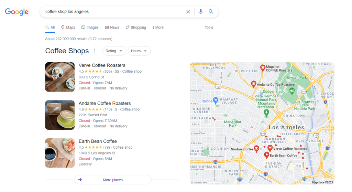Expand the More search options menu

[x=158, y=28]
